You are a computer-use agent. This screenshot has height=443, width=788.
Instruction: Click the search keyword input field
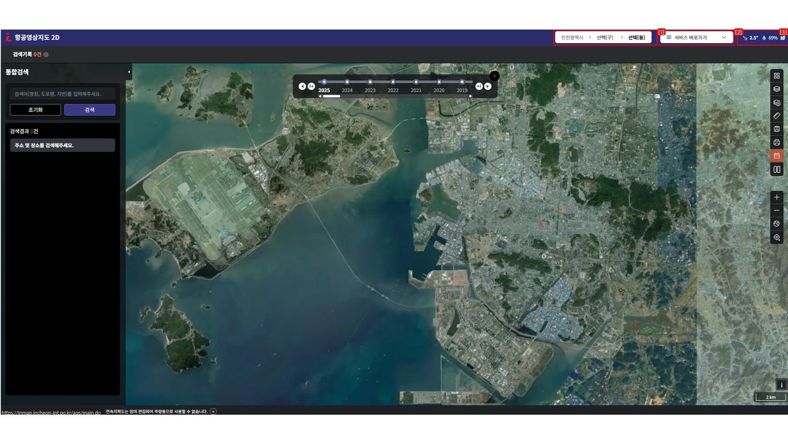click(x=63, y=94)
